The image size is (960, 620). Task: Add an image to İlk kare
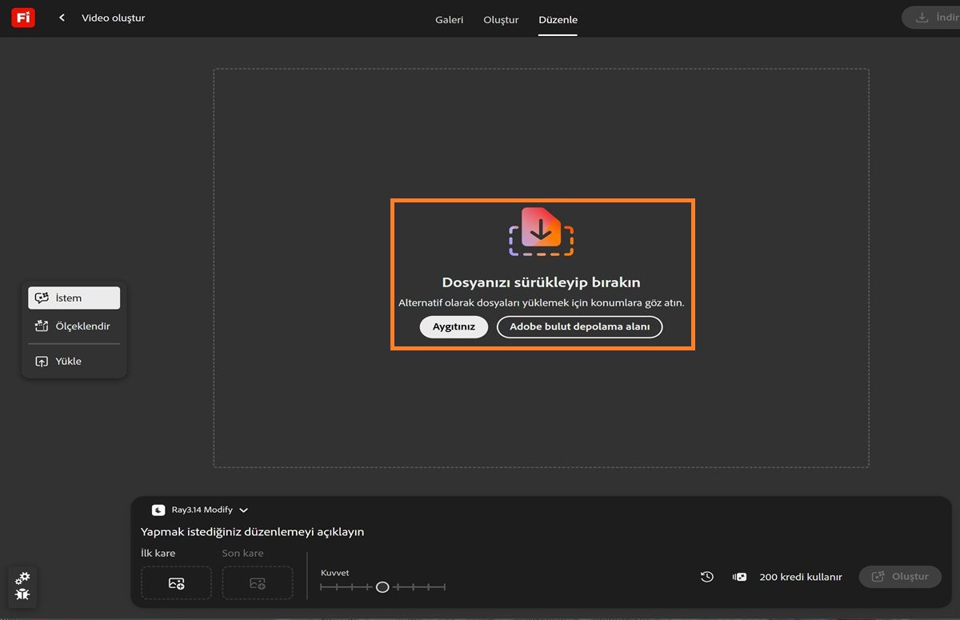click(177, 583)
